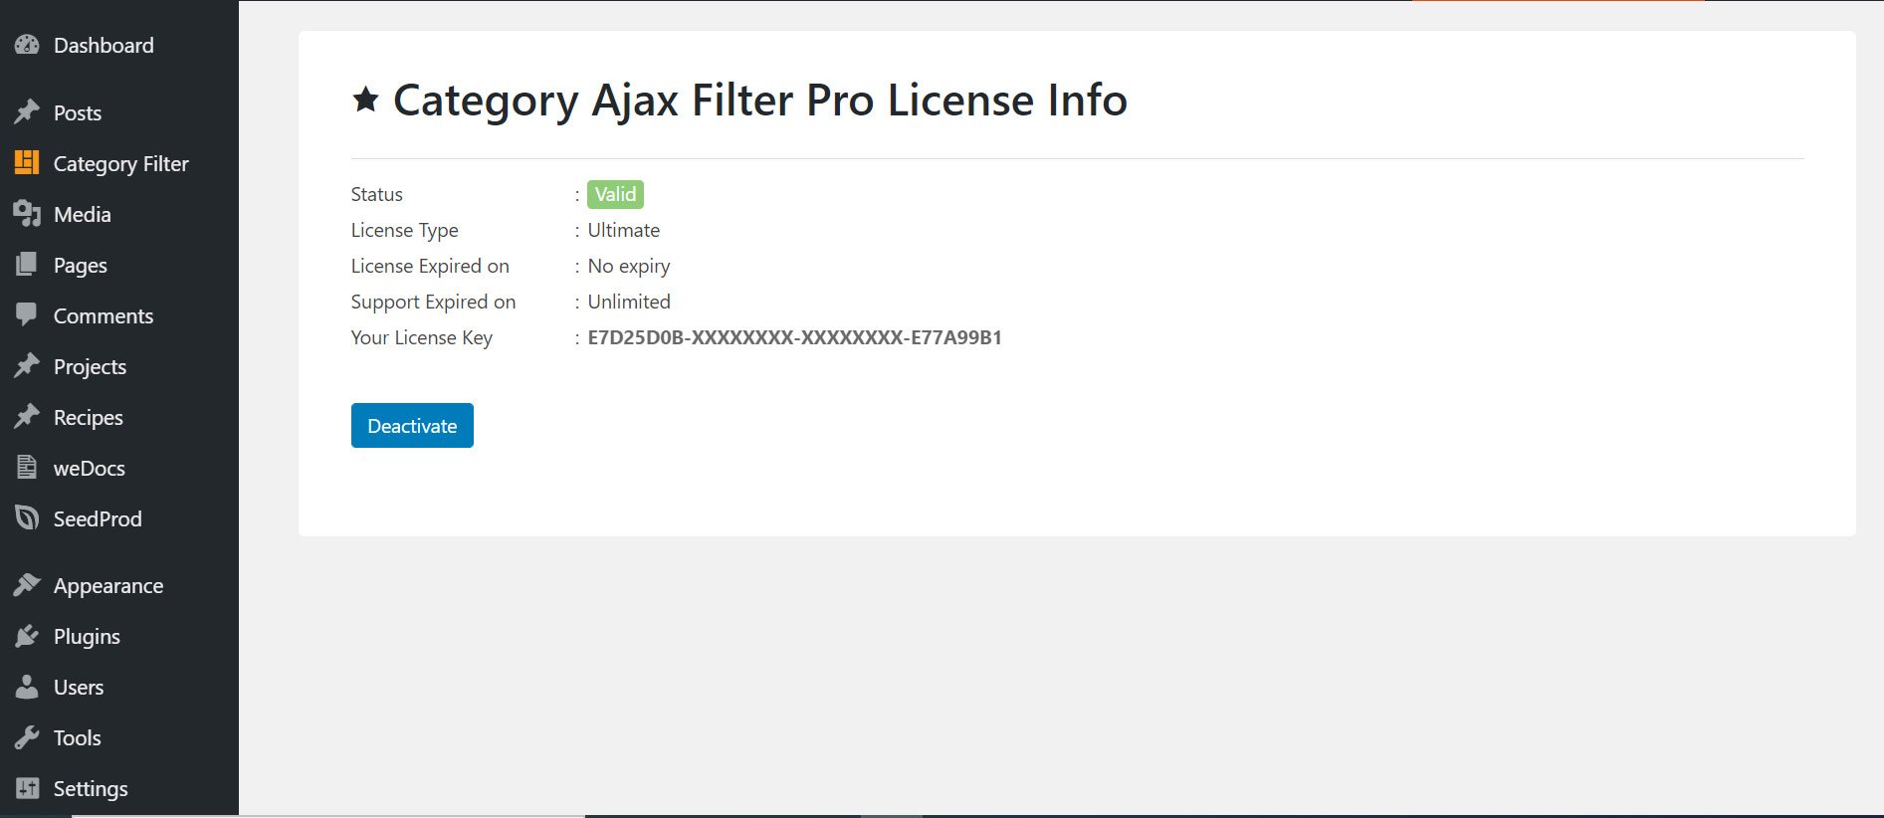Click the 'License Expired on' label

click(430, 266)
